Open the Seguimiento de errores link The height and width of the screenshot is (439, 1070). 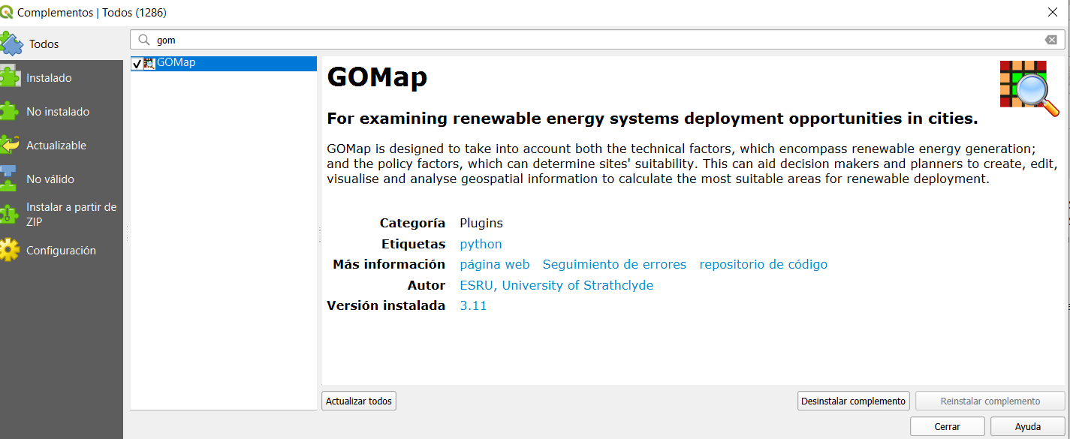point(614,264)
